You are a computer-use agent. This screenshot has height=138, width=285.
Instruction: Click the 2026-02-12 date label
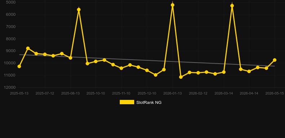tap(198, 93)
